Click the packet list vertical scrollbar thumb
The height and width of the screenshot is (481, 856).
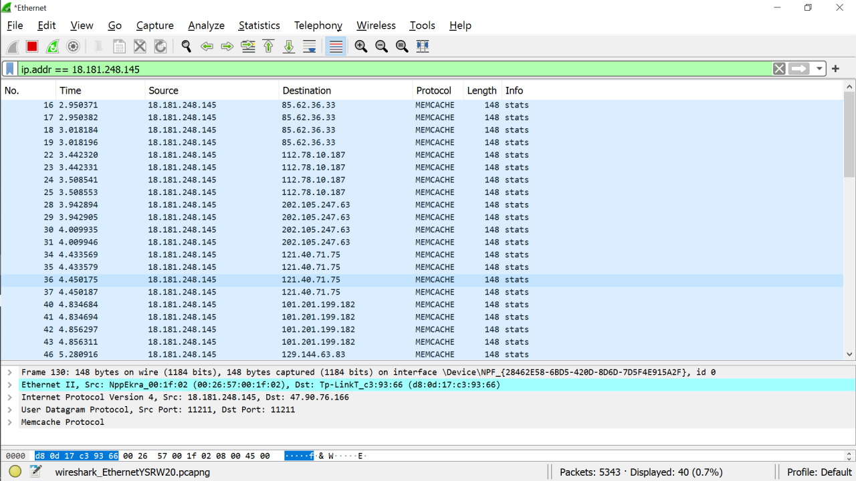(850, 135)
